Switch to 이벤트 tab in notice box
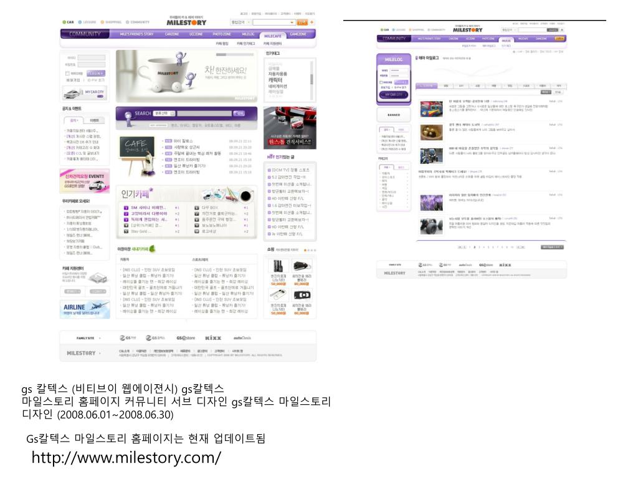 pyautogui.click(x=95, y=120)
